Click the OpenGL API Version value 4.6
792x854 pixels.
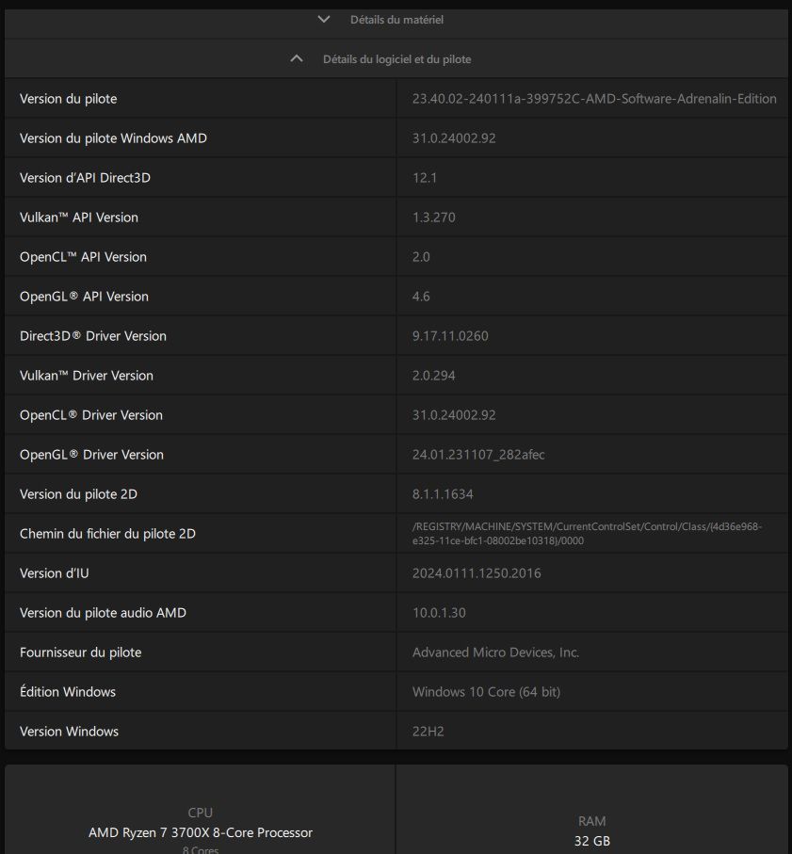click(421, 297)
